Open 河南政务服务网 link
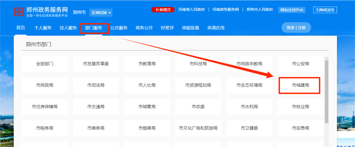Screen dimensions: 355x147 (x=225, y=10)
